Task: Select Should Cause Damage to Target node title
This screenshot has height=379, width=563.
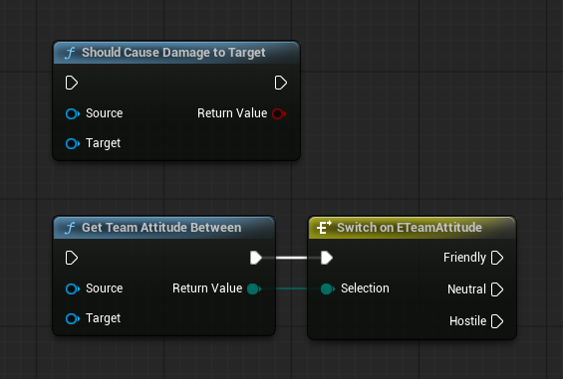Action: [x=173, y=53]
